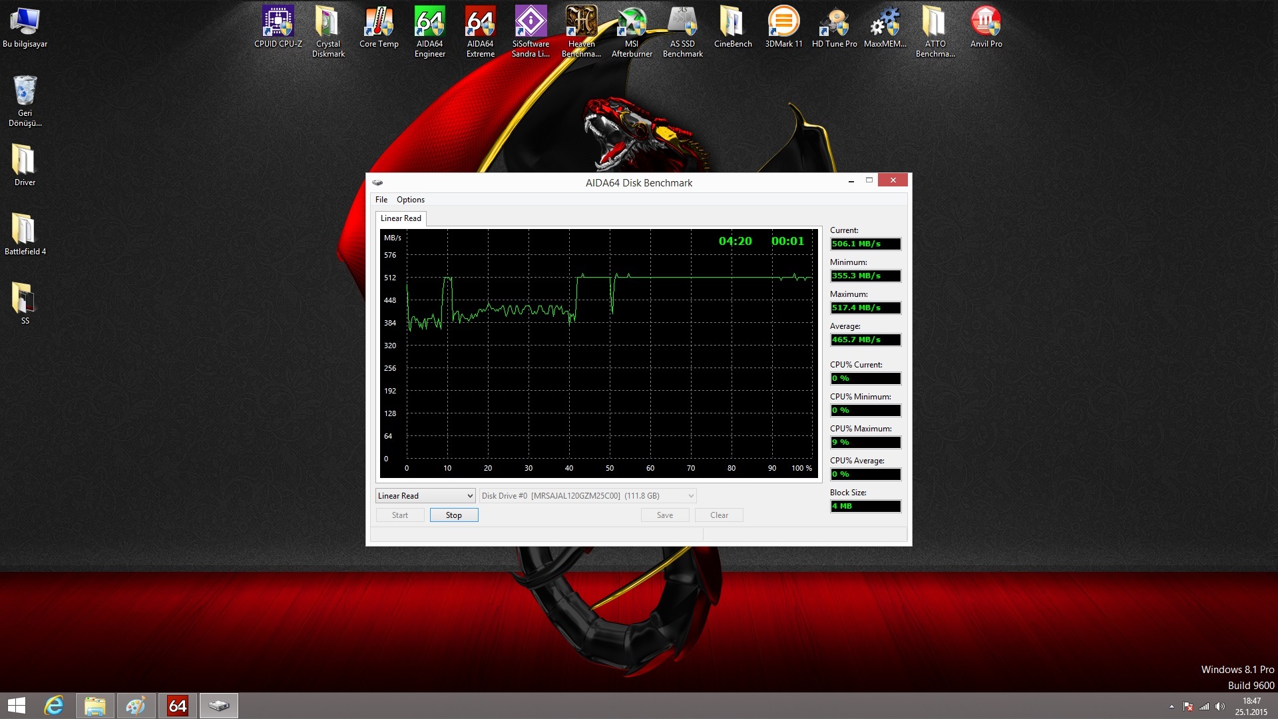Click the volume speaker tray icon
The image size is (1278, 719).
(x=1220, y=706)
